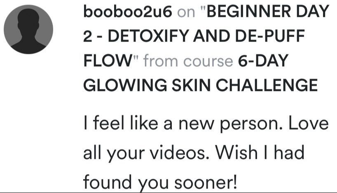This screenshot has width=337, height=193.
Task: Open the 6-DAY GLOWING SKIN CHALLENGE course
Action: tap(200, 73)
